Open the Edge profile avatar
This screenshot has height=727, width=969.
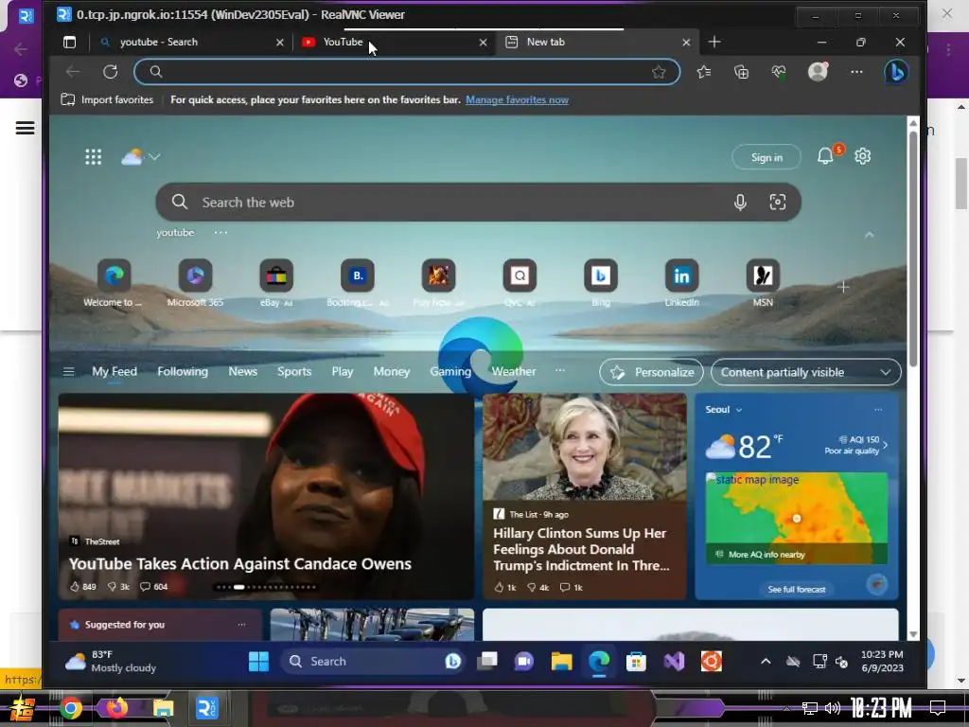[818, 72]
